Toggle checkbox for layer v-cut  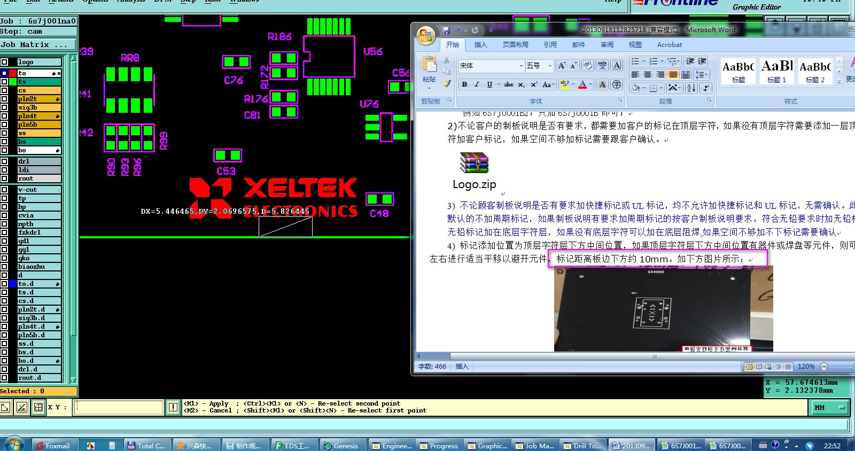[4, 190]
